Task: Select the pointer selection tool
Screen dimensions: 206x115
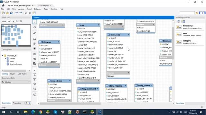Action: pyautogui.click(x=34, y=22)
